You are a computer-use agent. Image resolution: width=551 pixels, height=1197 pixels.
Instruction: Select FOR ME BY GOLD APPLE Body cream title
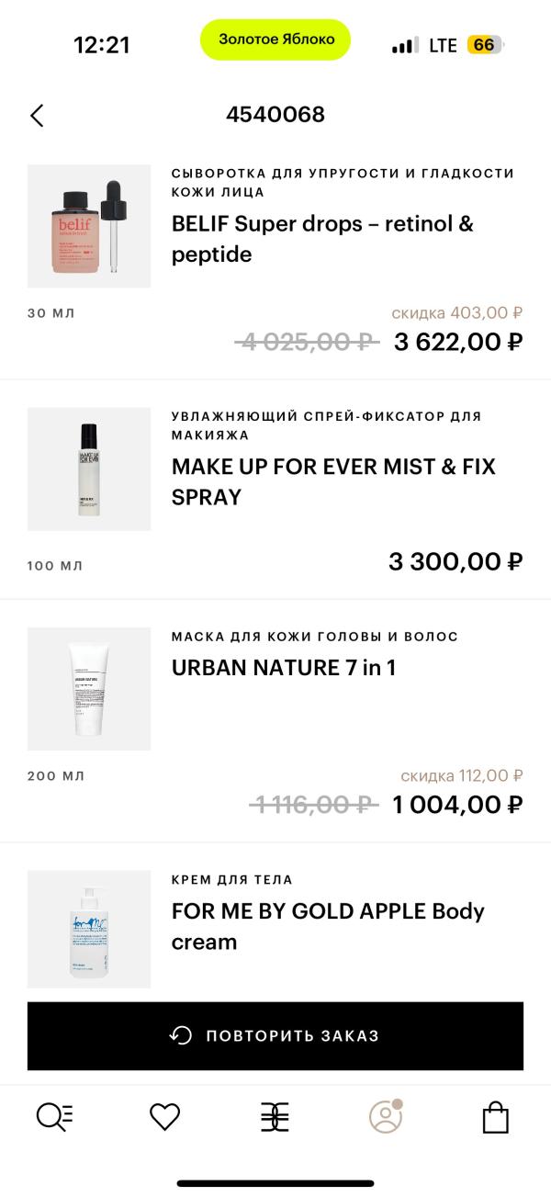[x=328, y=926]
